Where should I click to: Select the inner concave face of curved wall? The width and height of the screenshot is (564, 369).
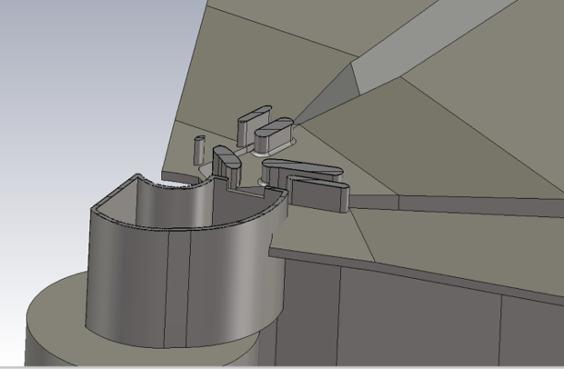(175, 204)
